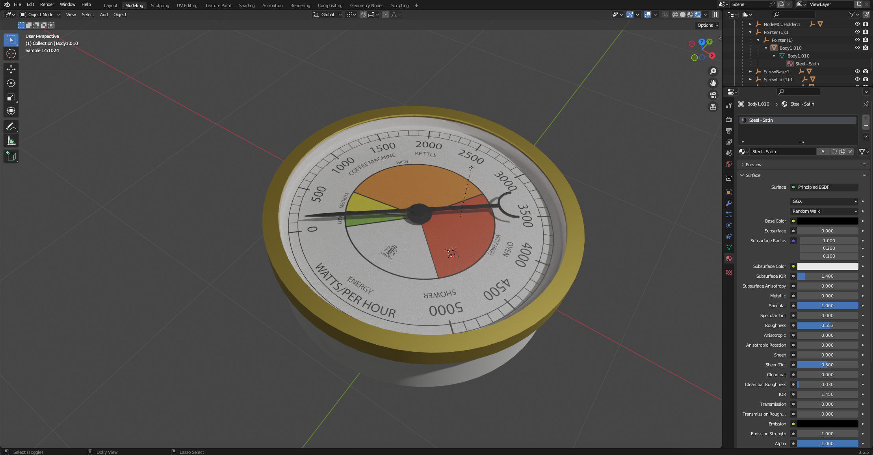873x455 pixels.
Task: Open the World properties tab
Action: 729,164
